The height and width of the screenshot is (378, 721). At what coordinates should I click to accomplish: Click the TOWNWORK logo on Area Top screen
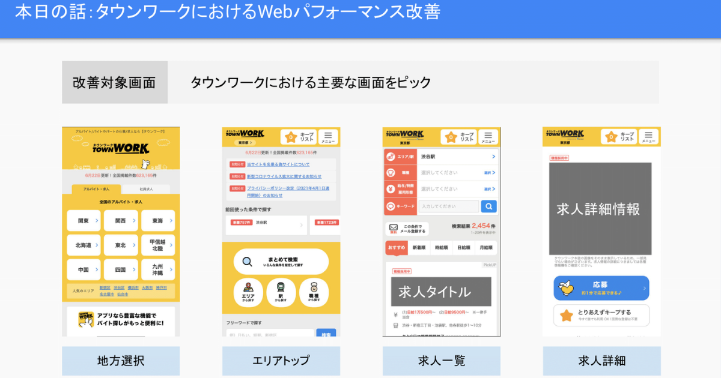(x=244, y=134)
